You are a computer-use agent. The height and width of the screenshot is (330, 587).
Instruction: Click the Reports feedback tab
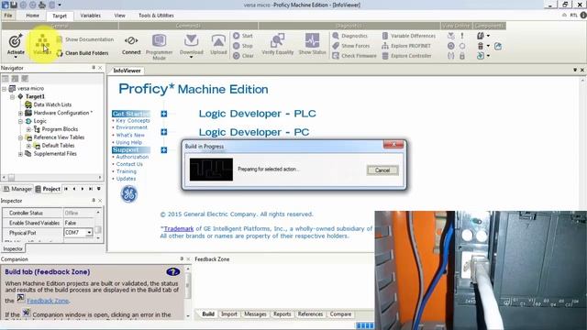282,314
